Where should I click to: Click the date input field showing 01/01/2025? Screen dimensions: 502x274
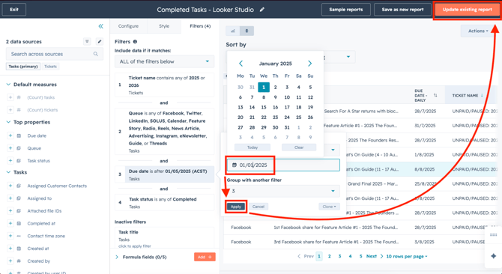[283, 165]
